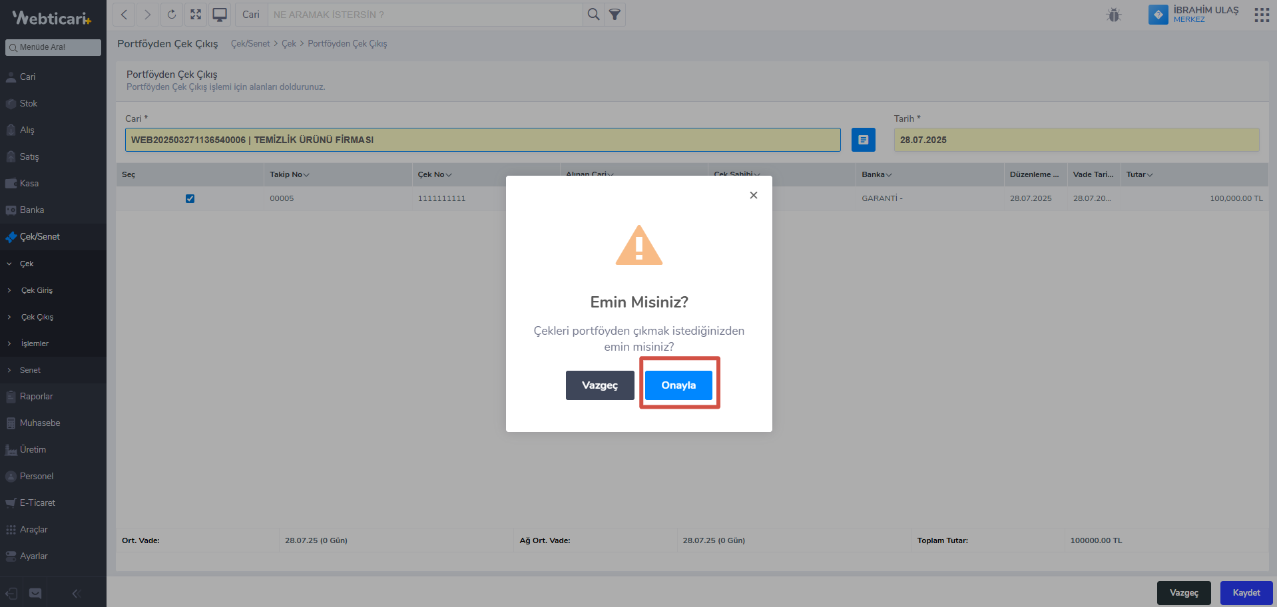Uncheck the checkbox for cheque 00005

point(190,198)
